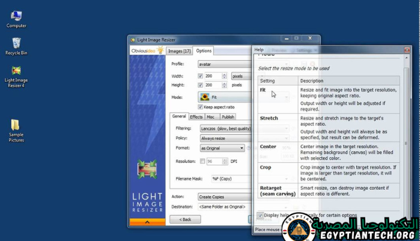Switch to the Publish sub-tab

(228, 117)
